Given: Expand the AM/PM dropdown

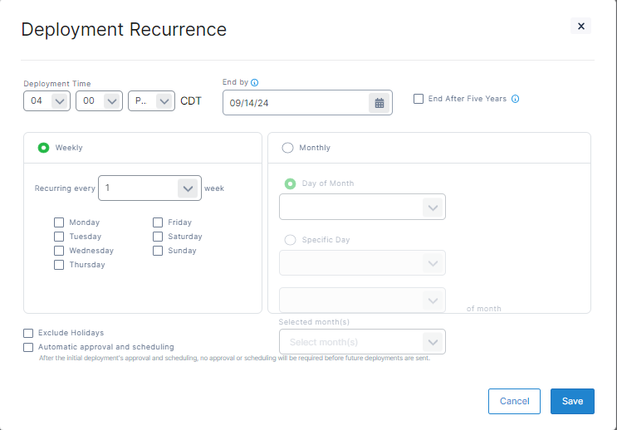Looking at the screenshot, I should pos(151,101).
